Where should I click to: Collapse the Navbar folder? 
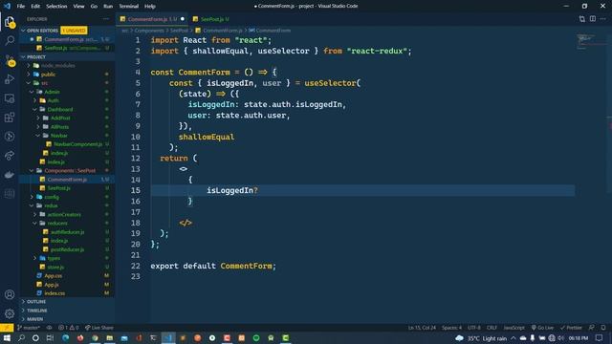pyautogui.click(x=59, y=136)
